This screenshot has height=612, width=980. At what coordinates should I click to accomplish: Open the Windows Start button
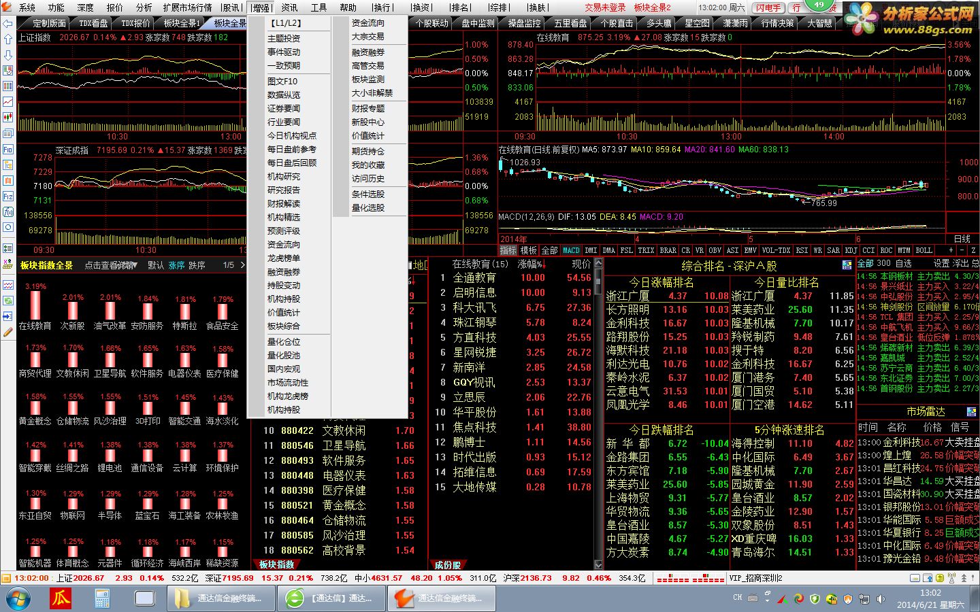pyautogui.click(x=18, y=598)
